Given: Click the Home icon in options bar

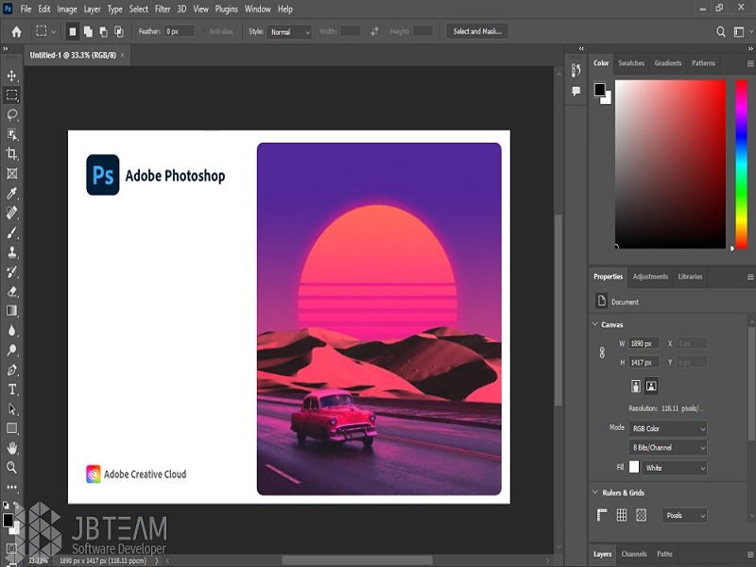Looking at the screenshot, I should pos(16,31).
